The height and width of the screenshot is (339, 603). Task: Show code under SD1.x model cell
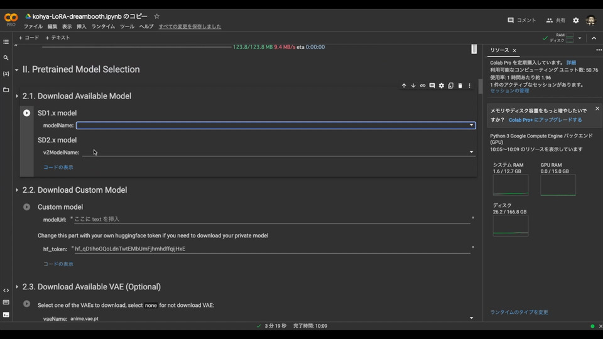click(x=58, y=167)
